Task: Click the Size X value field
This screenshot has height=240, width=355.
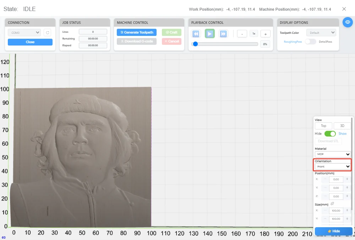Action: [x=336, y=211]
